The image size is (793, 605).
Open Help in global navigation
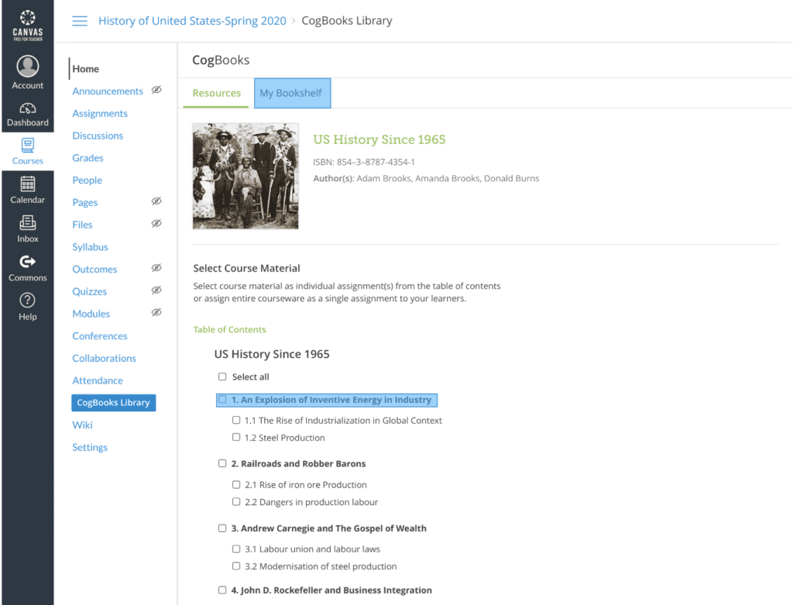pos(28,307)
